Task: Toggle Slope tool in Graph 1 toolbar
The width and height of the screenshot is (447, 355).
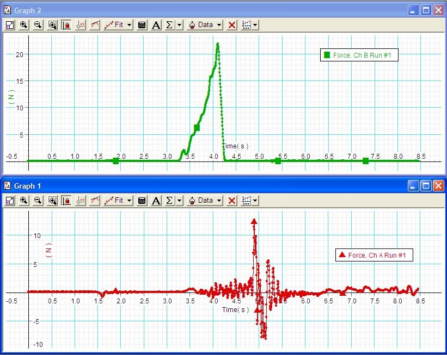Action: pyautogui.click(x=95, y=201)
